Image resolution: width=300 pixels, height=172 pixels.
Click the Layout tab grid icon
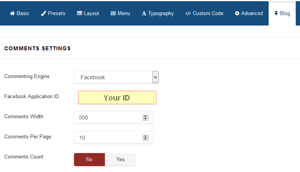[x=79, y=14]
